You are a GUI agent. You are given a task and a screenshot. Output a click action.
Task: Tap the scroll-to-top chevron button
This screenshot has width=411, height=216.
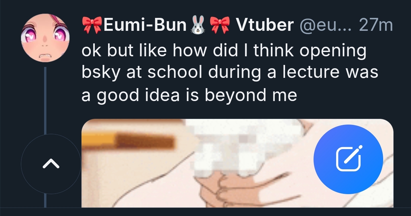(x=51, y=164)
